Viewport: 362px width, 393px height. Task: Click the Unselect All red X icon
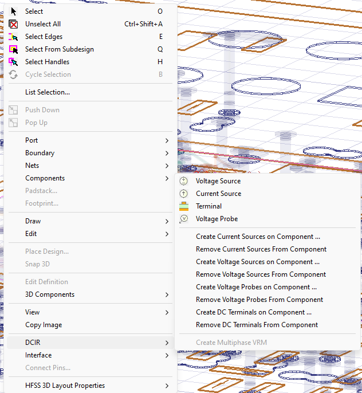(x=13, y=24)
